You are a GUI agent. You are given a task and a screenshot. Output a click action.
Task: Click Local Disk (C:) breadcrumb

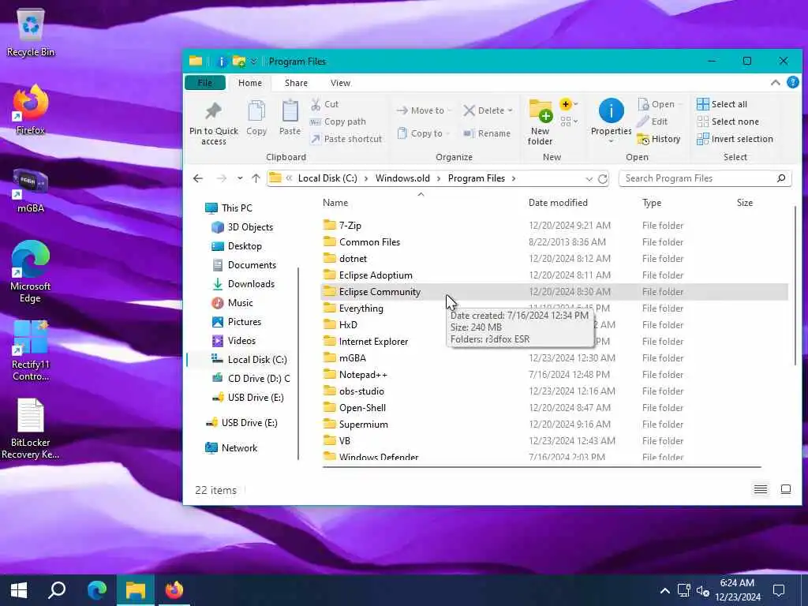pyautogui.click(x=327, y=178)
